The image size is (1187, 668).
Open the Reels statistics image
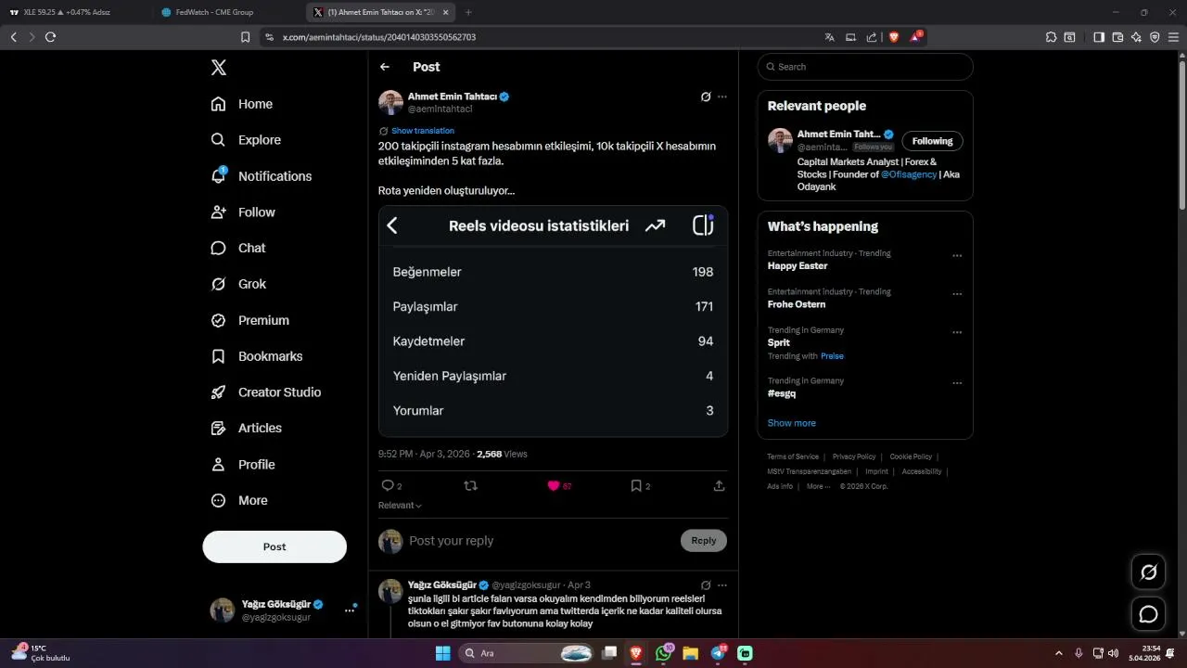pyautogui.click(x=553, y=321)
